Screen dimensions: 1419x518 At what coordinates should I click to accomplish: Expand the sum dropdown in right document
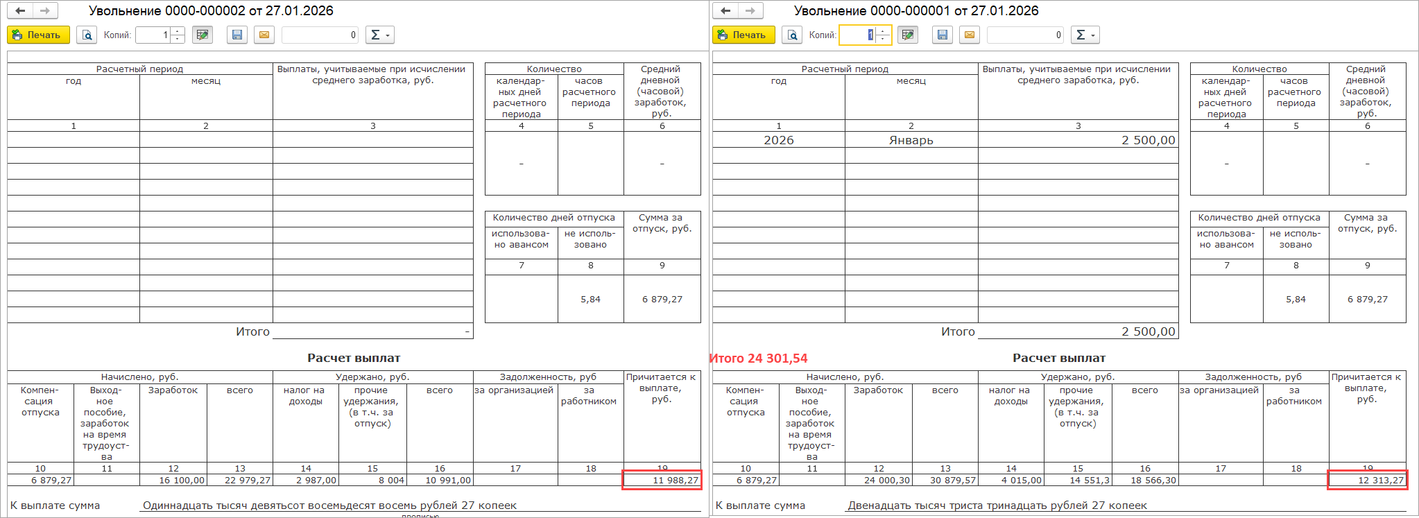pos(1093,35)
